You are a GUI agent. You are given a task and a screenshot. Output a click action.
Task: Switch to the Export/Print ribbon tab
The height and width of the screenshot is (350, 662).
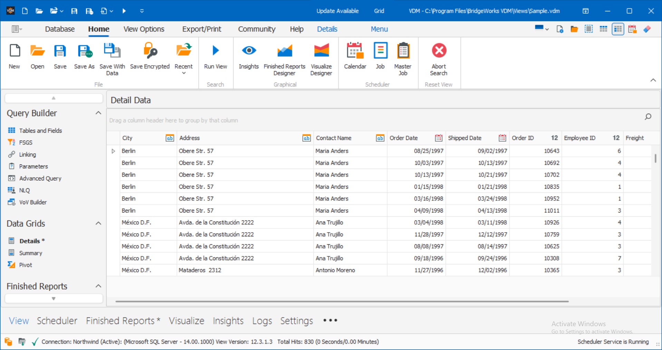[201, 29]
